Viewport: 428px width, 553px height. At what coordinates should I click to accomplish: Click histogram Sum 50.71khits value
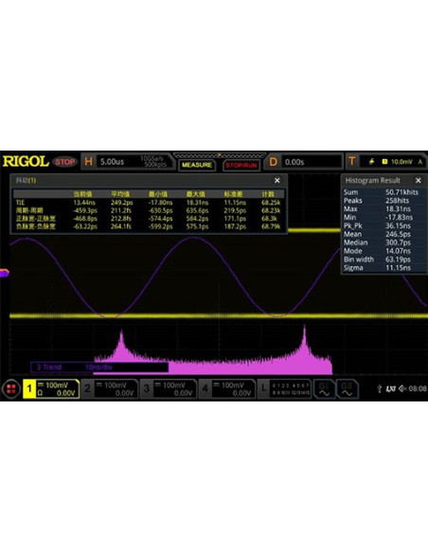(401, 192)
